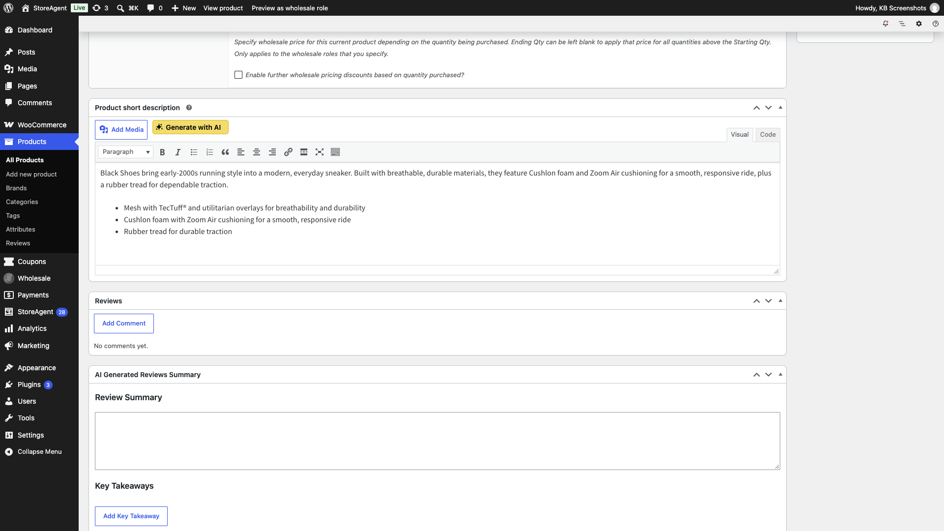The height and width of the screenshot is (531, 944).
Task: Insert a bulleted list
Action: pos(194,152)
